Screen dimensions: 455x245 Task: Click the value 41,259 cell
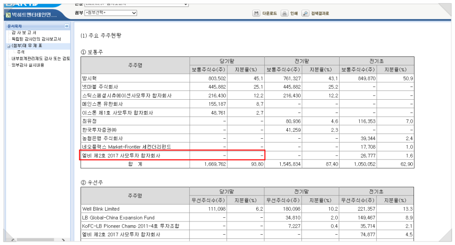[283, 130]
